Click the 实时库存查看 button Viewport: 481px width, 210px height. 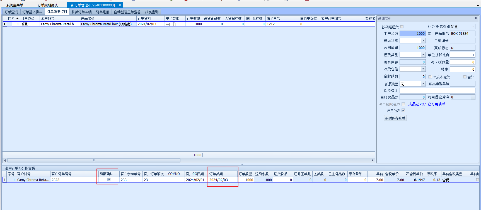pyautogui.click(x=395, y=118)
